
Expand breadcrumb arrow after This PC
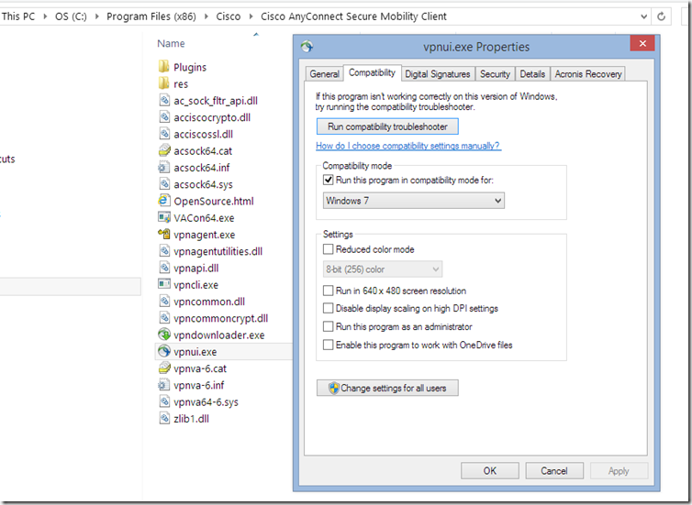coord(45,16)
